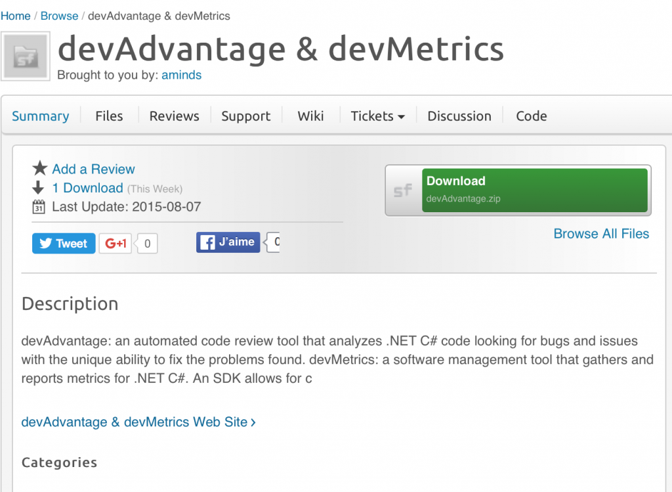Click the Last Update: 2015-08-07 text
The width and height of the screenshot is (672, 492).
click(127, 207)
